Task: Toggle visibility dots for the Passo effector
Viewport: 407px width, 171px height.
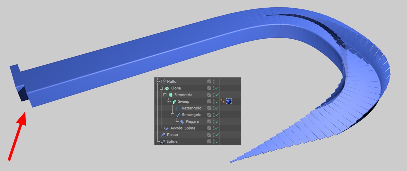Action: coord(214,135)
